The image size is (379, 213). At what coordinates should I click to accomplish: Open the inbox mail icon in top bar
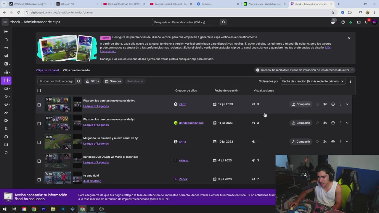[x=359, y=22]
